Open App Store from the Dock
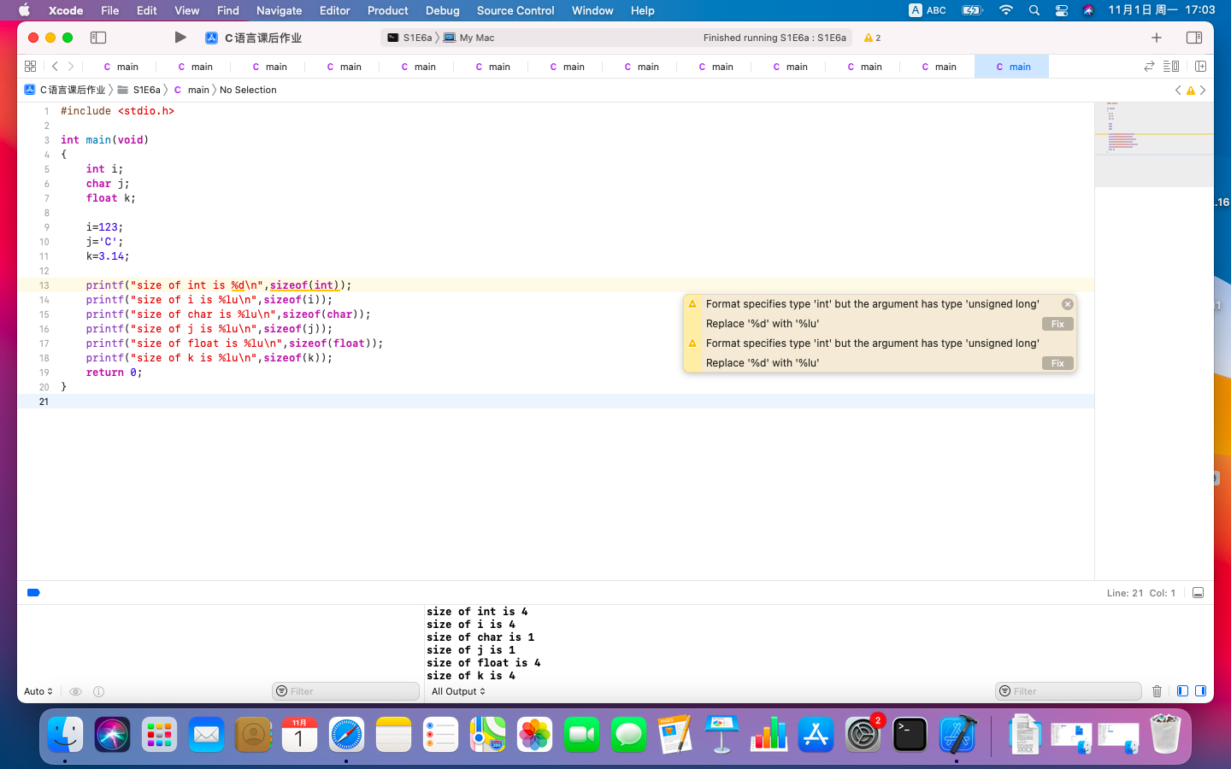Viewport: 1231px width, 769px height. point(816,735)
